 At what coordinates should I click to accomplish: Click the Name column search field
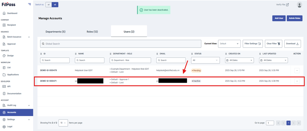(90, 60)
